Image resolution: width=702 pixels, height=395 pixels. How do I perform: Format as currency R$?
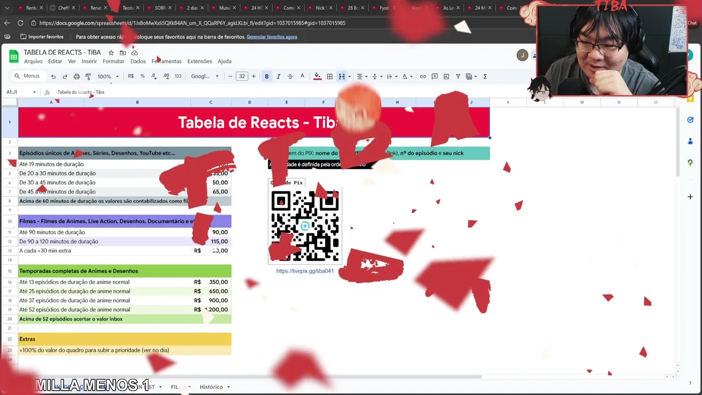pos(131,76)
